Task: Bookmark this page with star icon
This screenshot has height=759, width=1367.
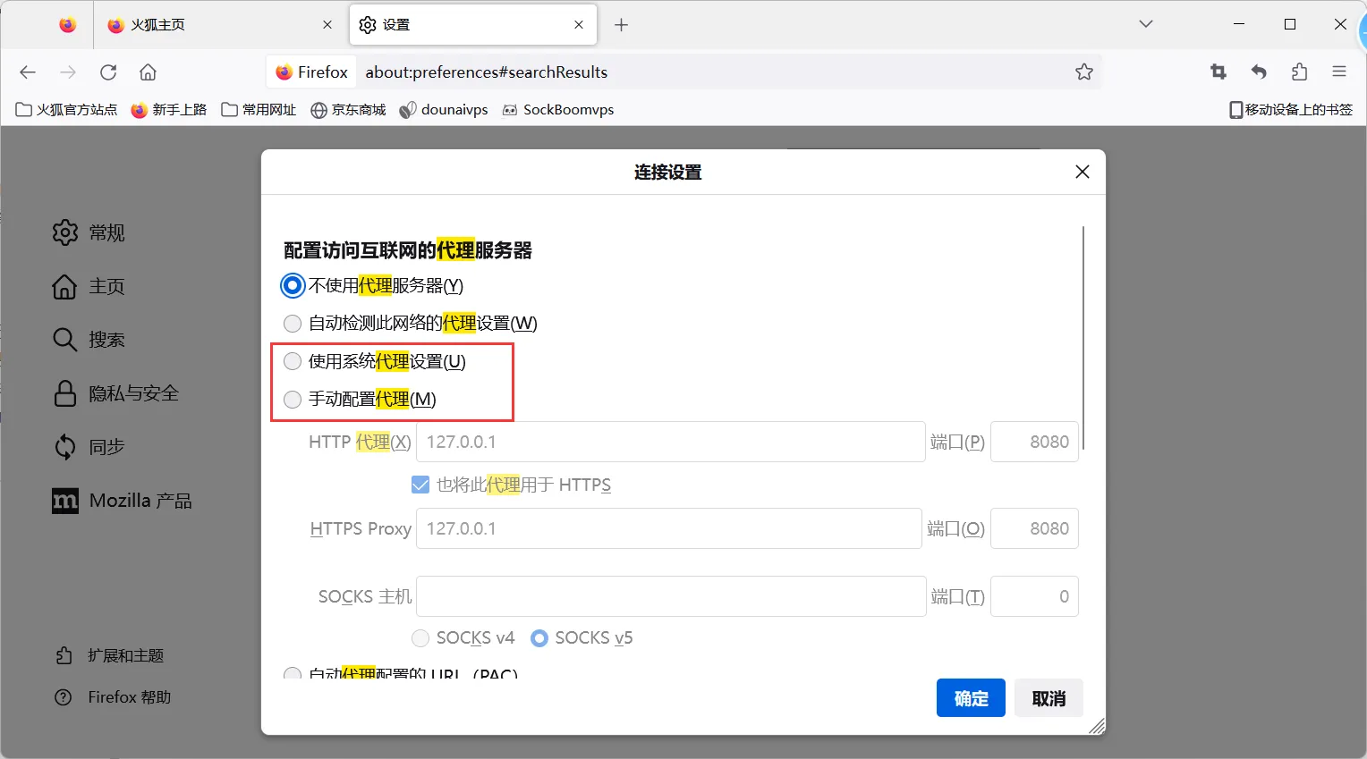Action: coord(1083,72)
